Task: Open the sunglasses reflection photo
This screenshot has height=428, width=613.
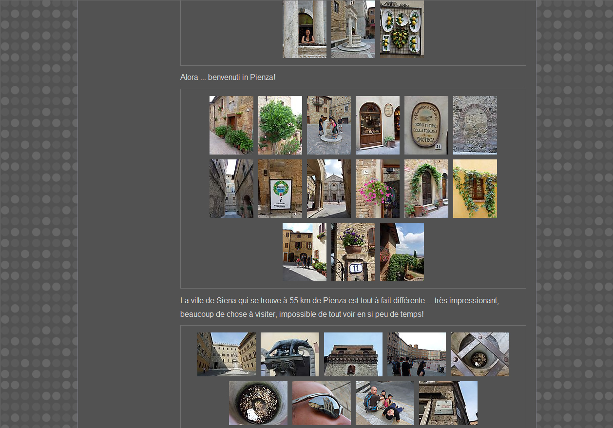Action: [x=322, y=403]
